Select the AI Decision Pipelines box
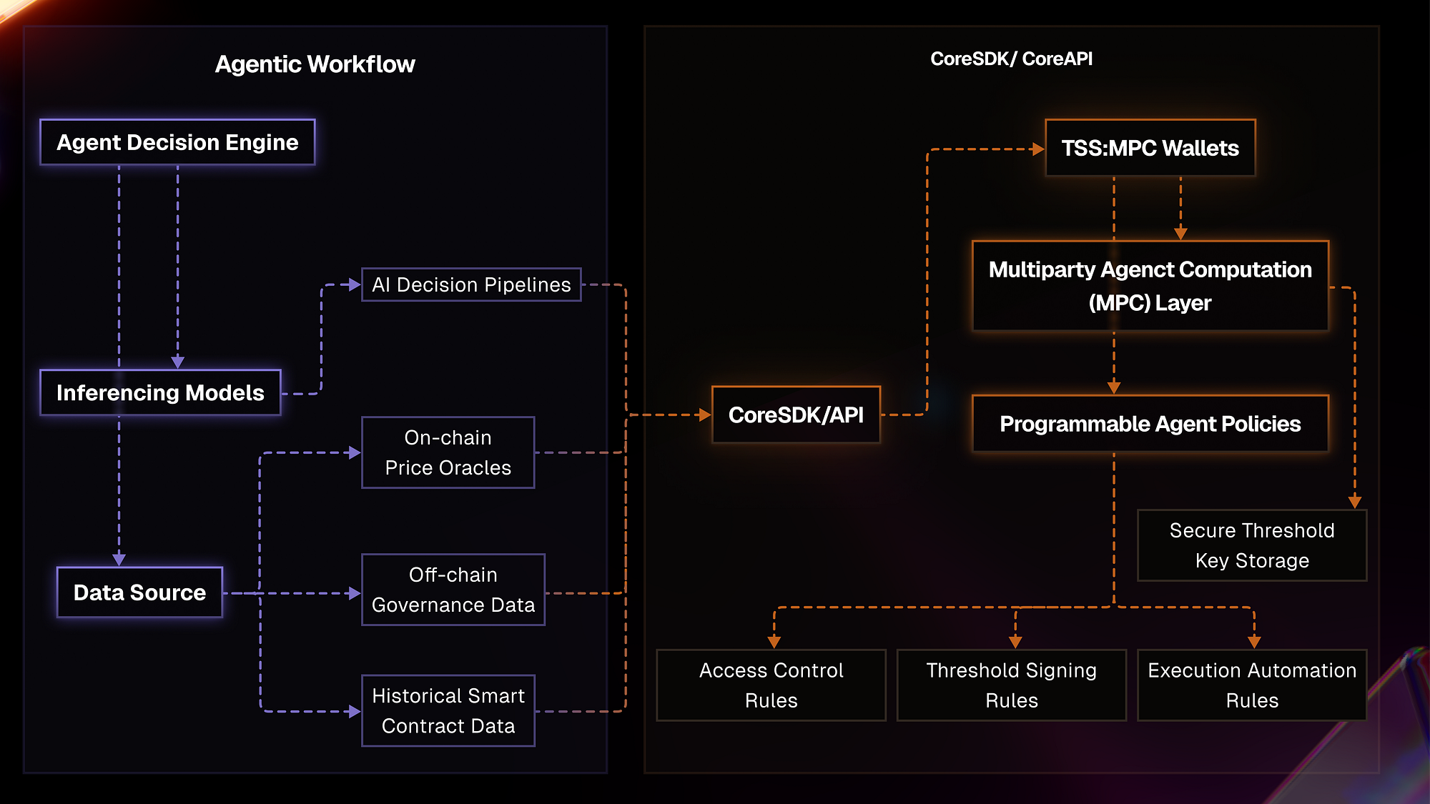 click(x=471, y=284)
